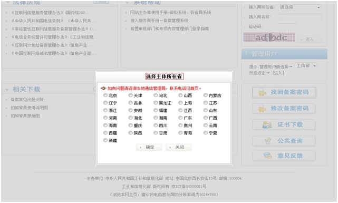Viewport: 338px width, 203px height.
Task: Focus the 验证码 input field
Action: point(287,27)
